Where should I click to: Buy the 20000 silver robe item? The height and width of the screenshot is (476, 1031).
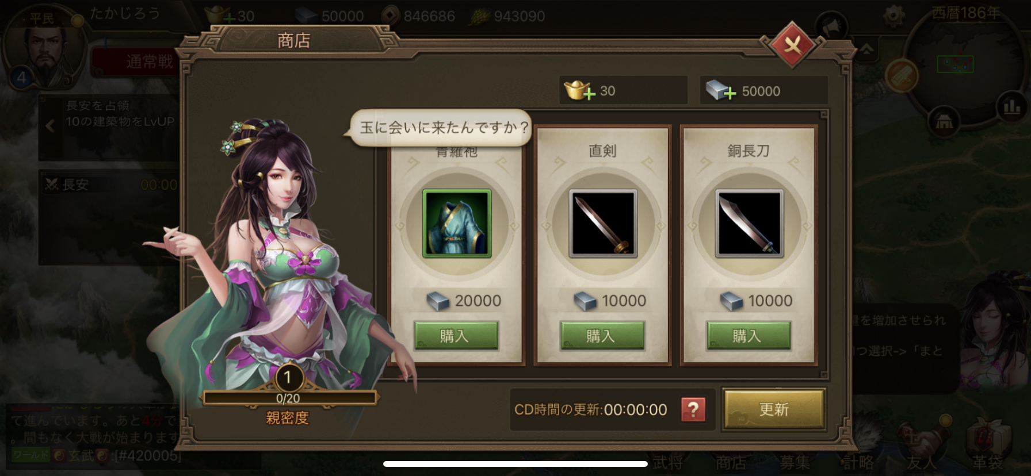pos(456,336)
